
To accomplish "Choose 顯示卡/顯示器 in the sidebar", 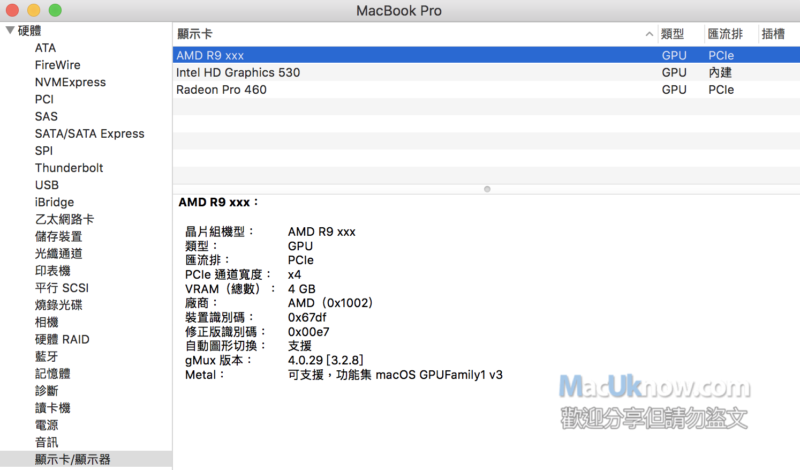I will [x=72, y=459].
